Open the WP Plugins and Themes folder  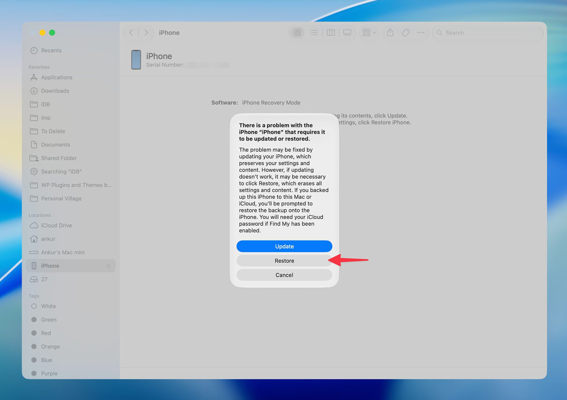[71, 185]
